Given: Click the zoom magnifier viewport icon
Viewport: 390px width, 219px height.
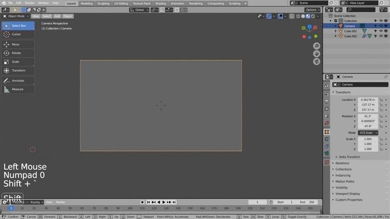Looking at the screenshot, I should (x=316, y=46).
